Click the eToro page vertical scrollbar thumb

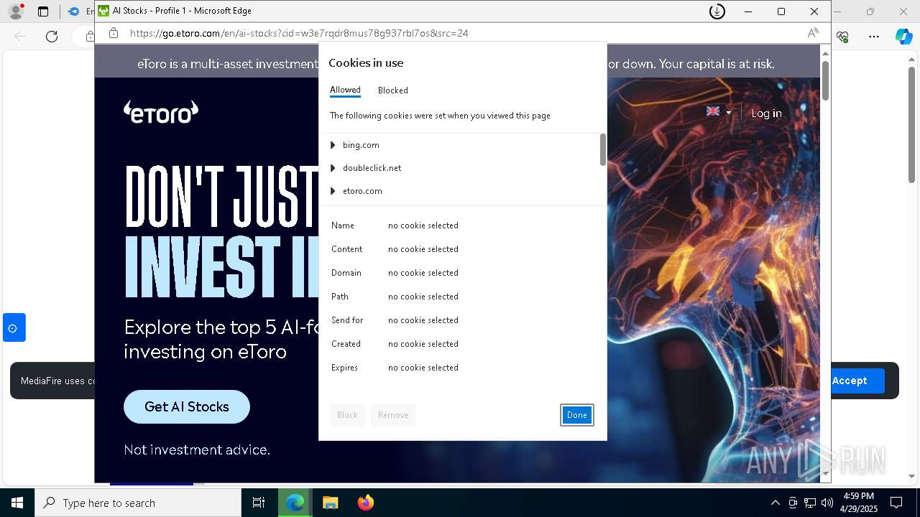click(x=825, y=80)
